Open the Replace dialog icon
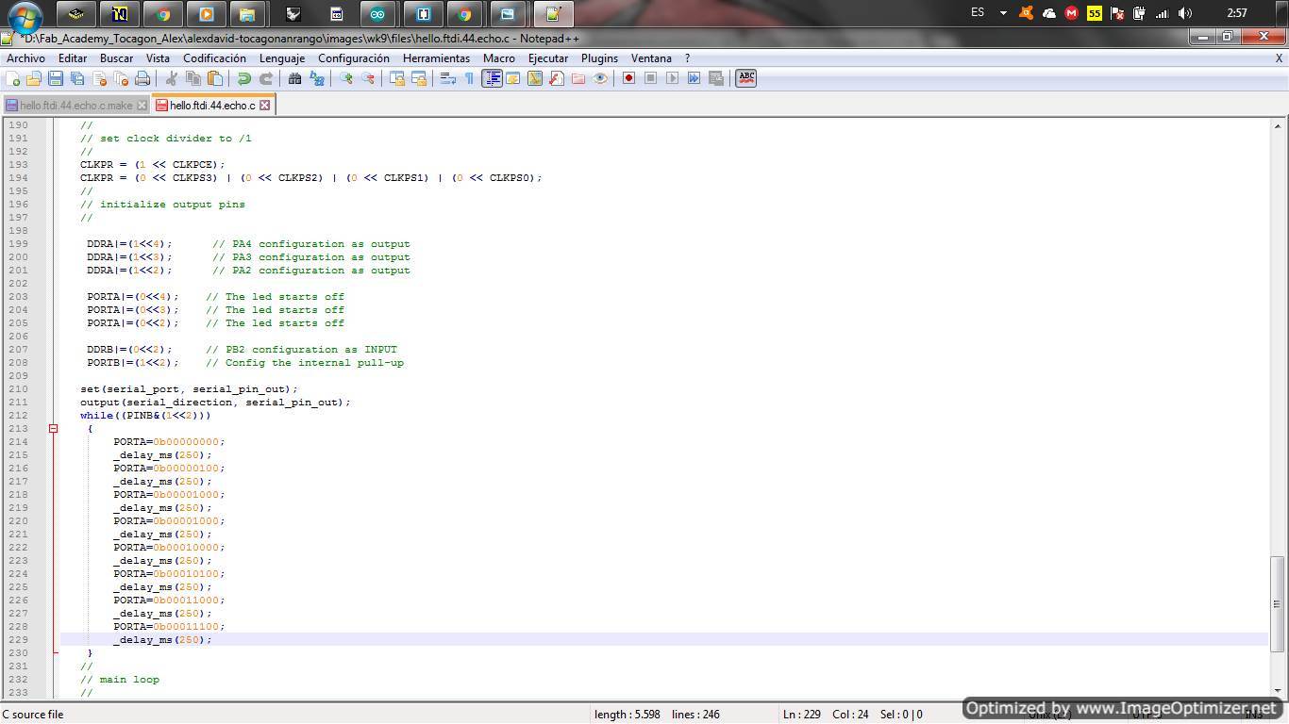This screenshot has width=1289, height=724. click(x=316, y=78)
